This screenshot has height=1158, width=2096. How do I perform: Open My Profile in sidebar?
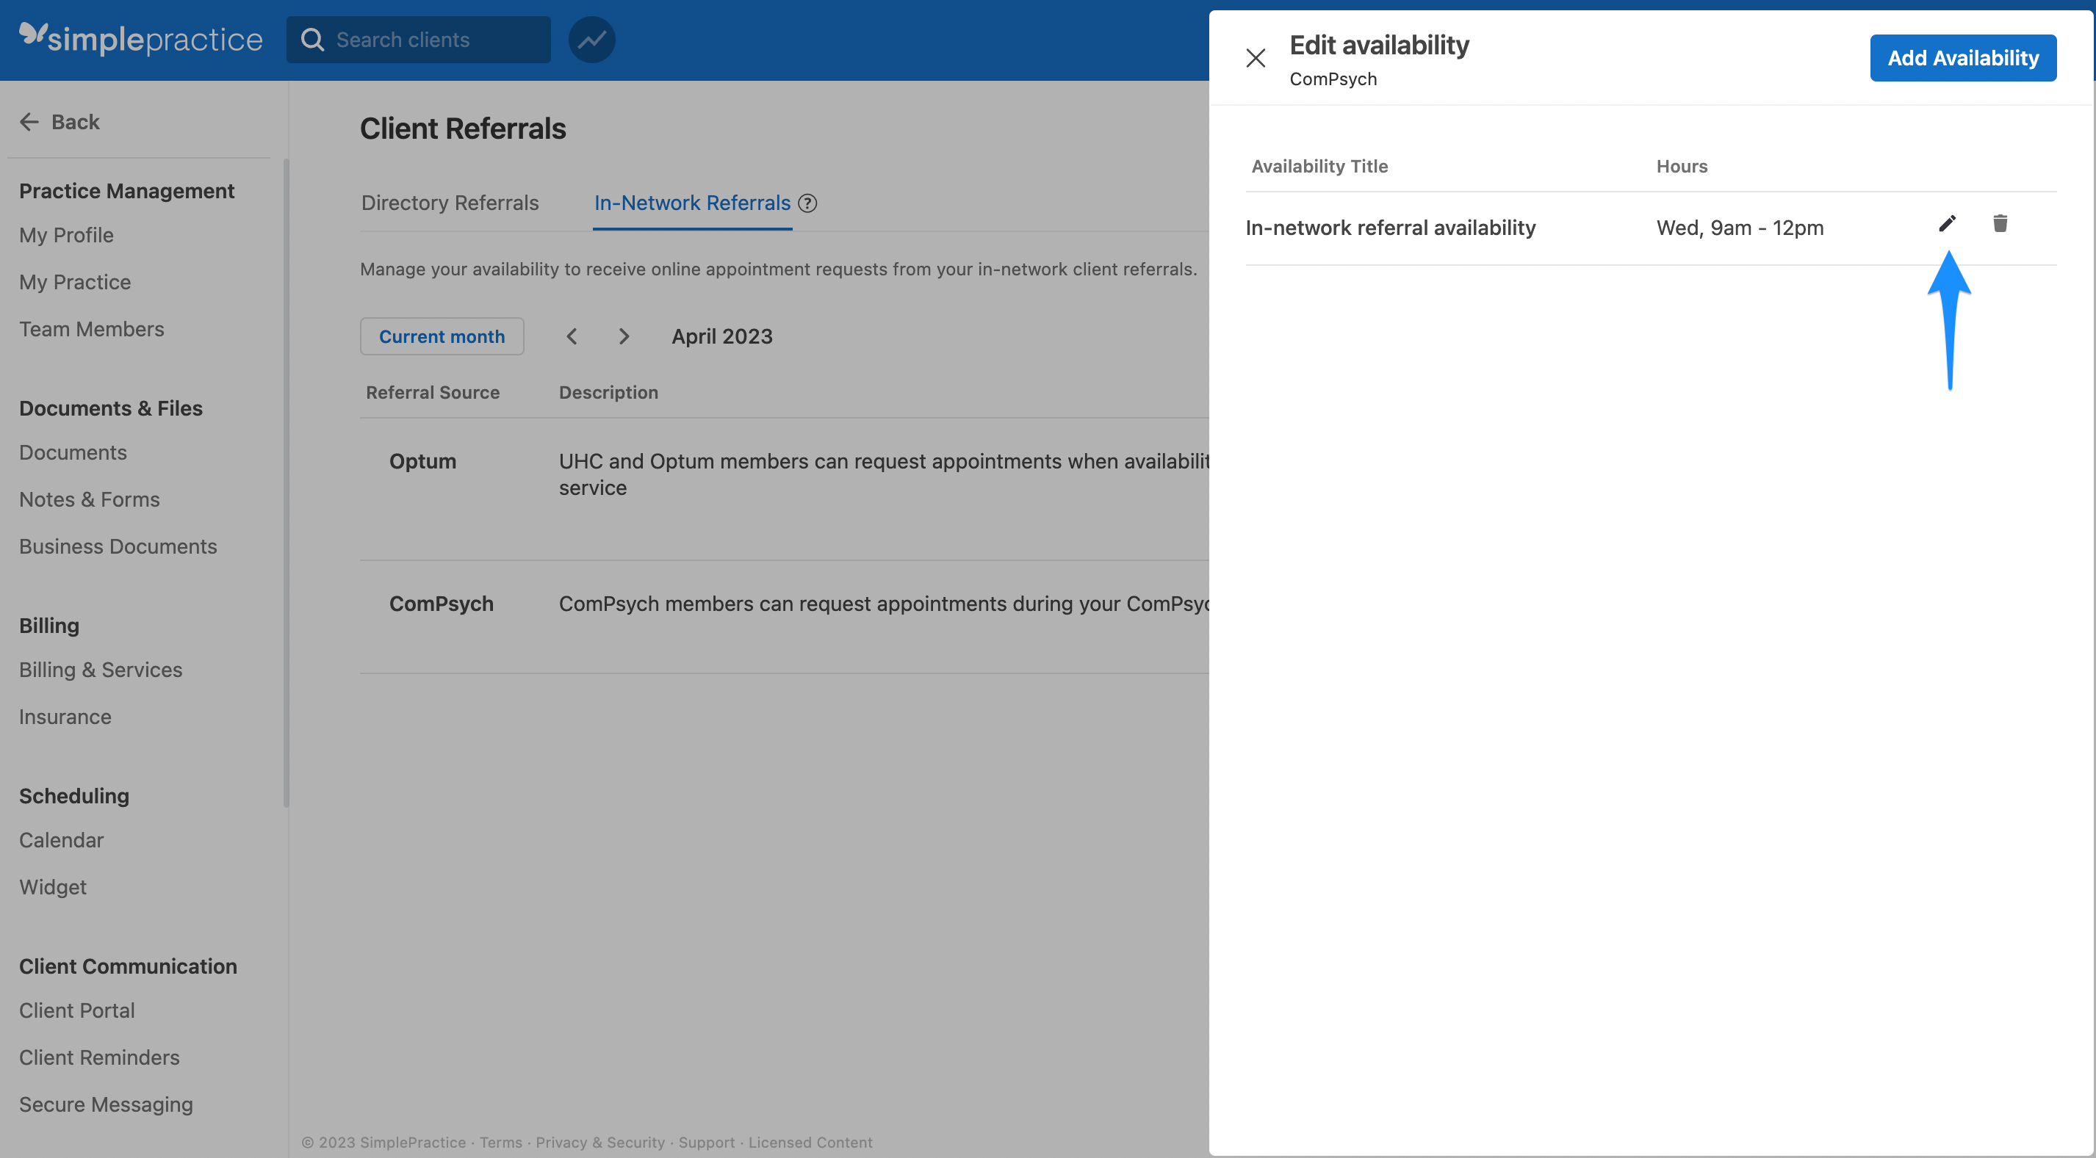click(67, 235)
